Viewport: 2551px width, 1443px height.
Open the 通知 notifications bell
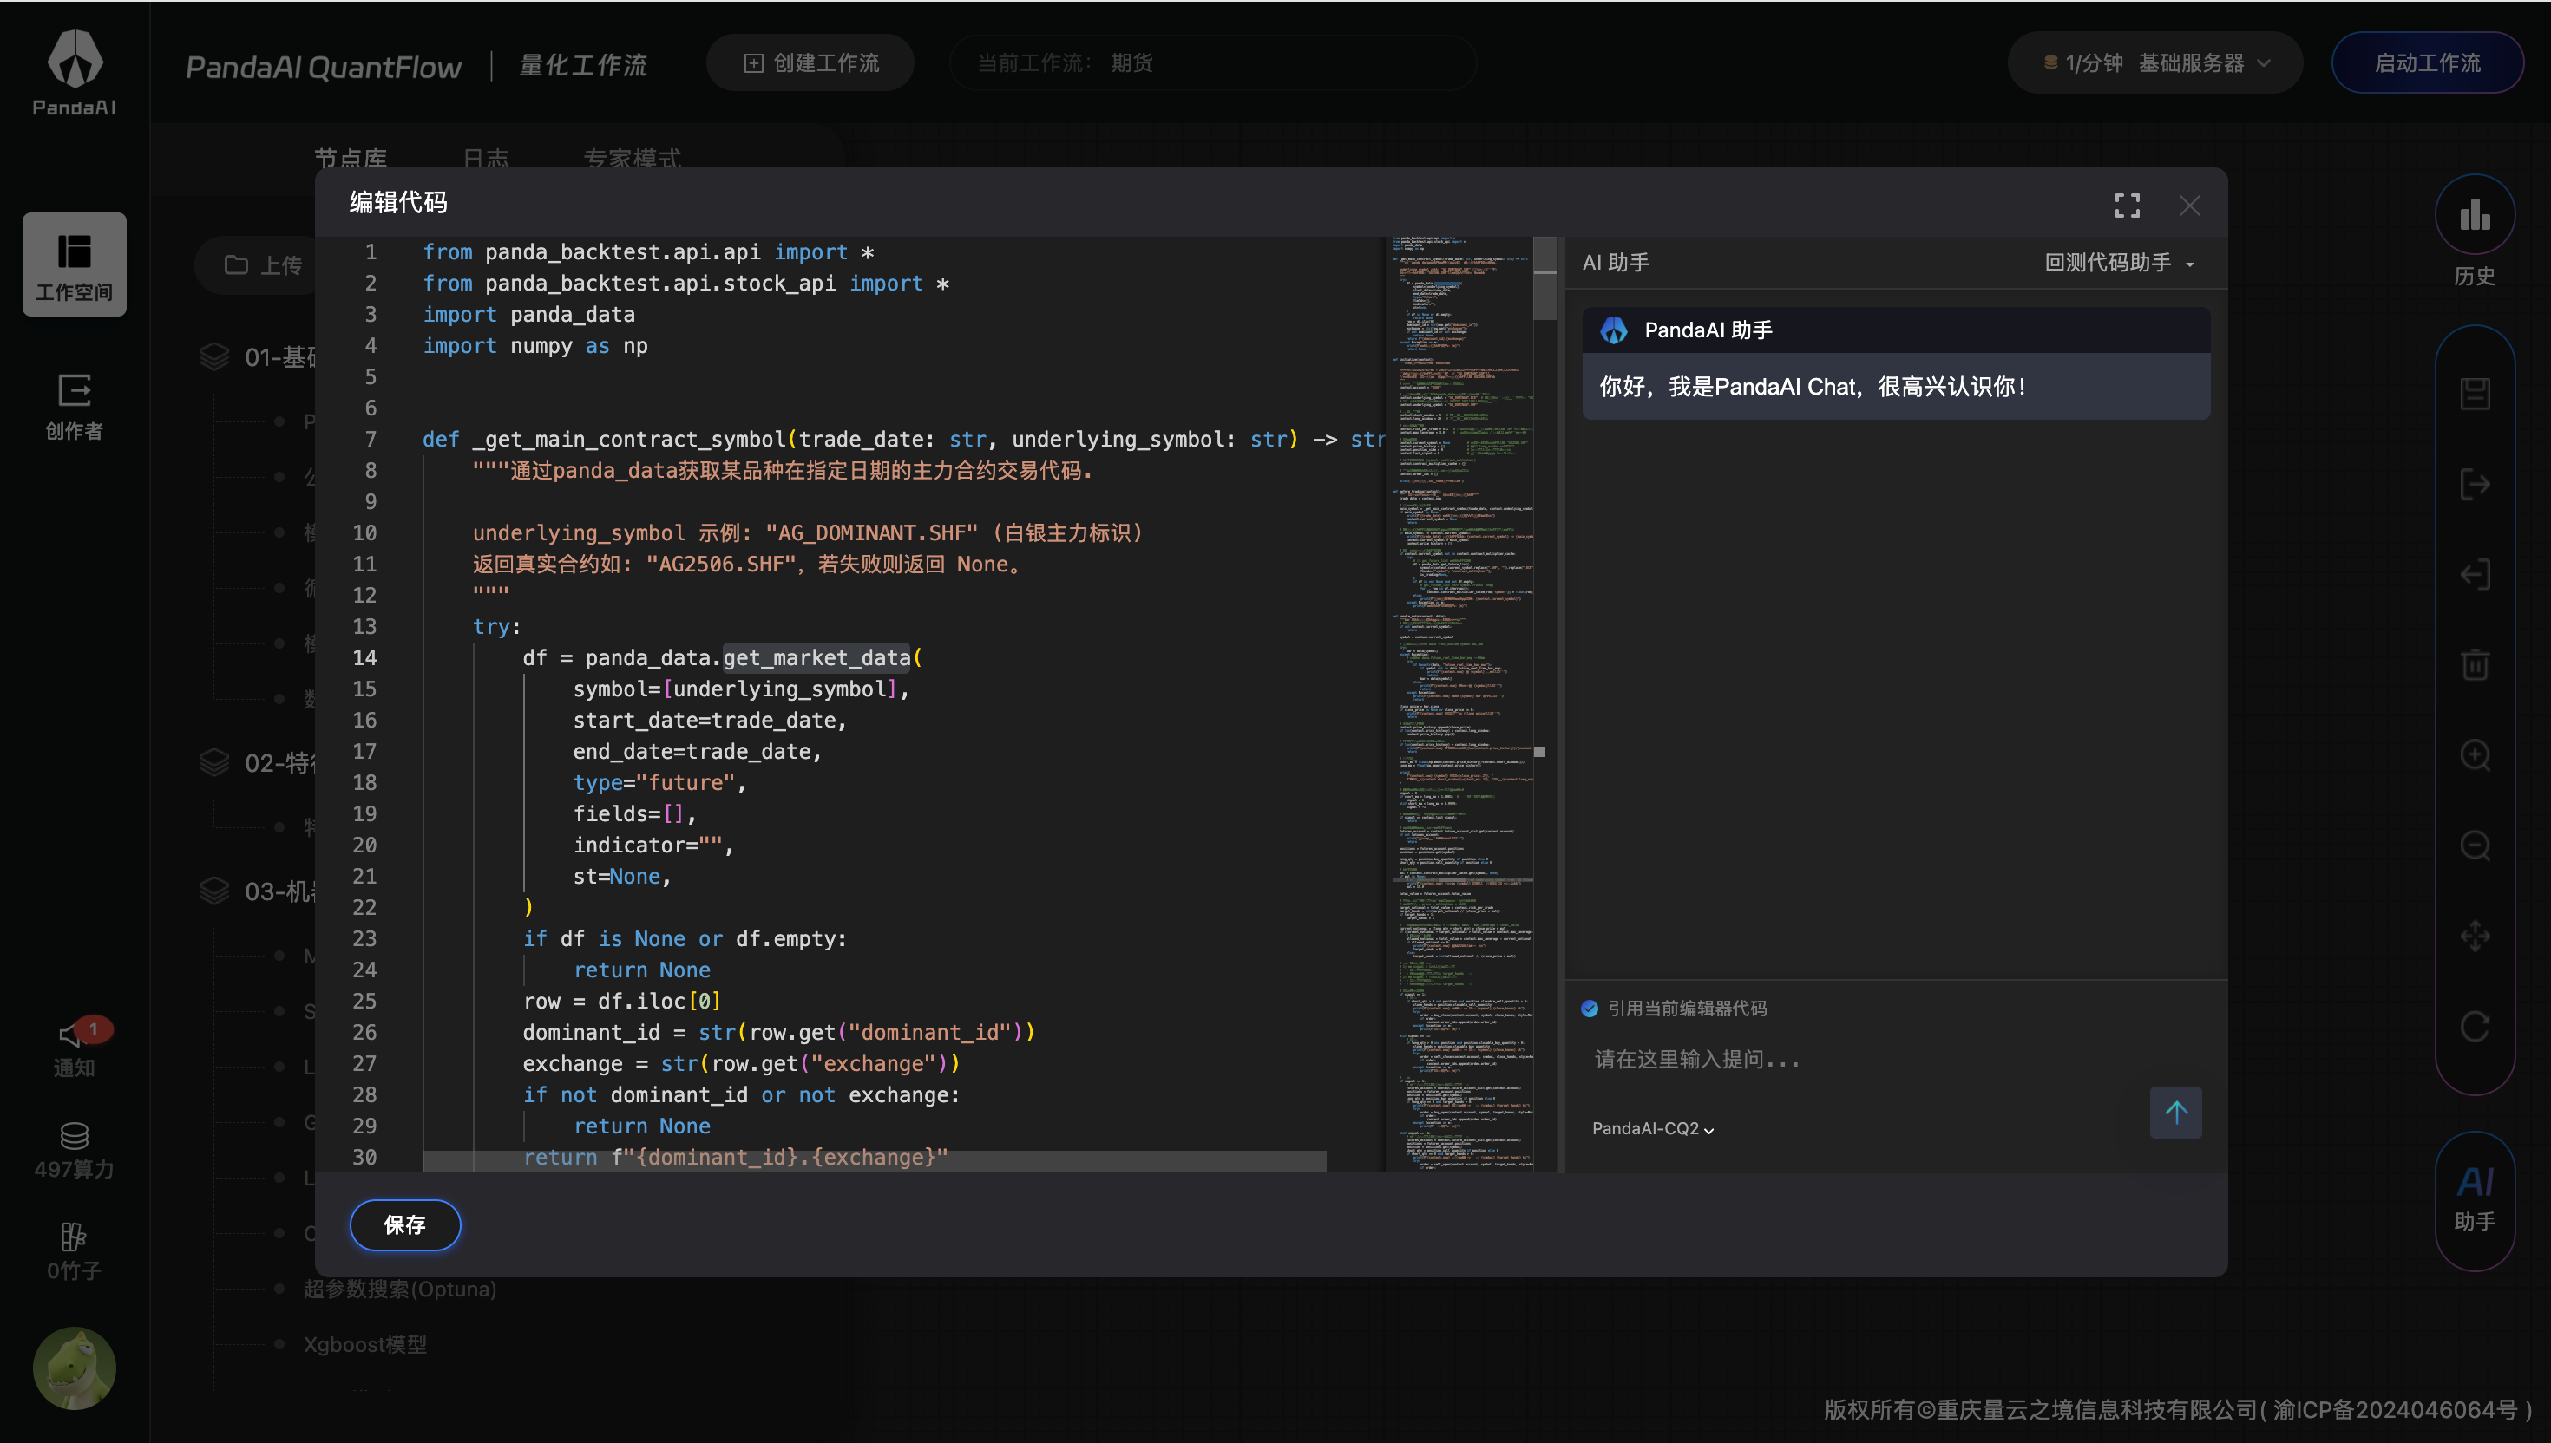[75, 1048]
